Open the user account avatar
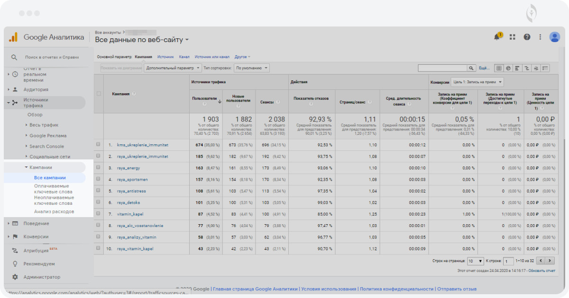 click(554, 37)
